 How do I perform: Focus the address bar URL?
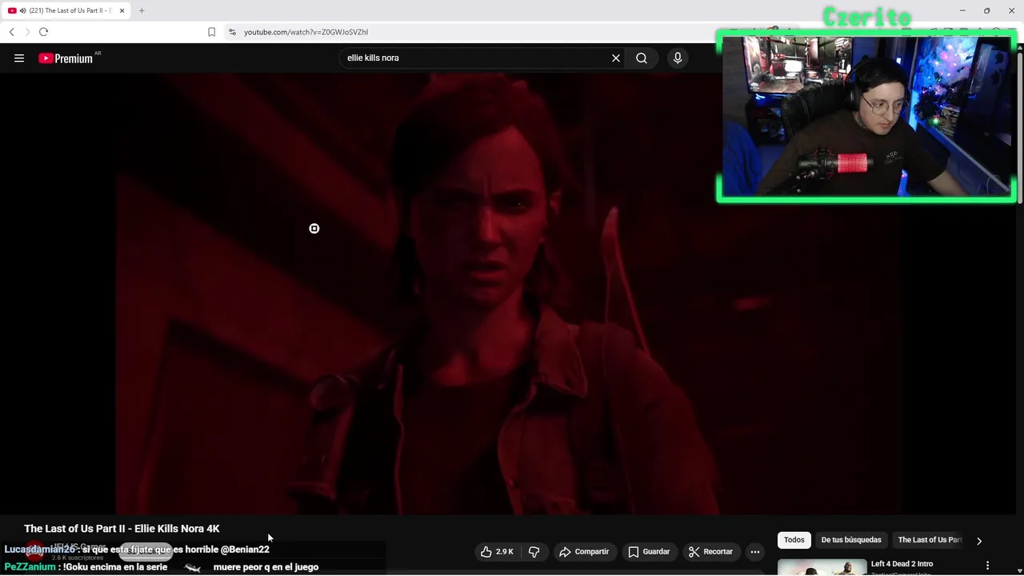pyautogui.click(x=306, y=32)
